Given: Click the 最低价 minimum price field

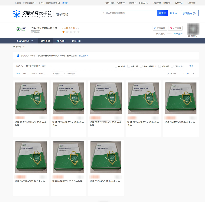Looking at the screenshot, I should click(x=57, y=74).
